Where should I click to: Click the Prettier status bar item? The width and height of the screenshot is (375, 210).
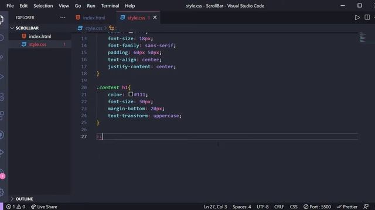[x=347, y=206]
